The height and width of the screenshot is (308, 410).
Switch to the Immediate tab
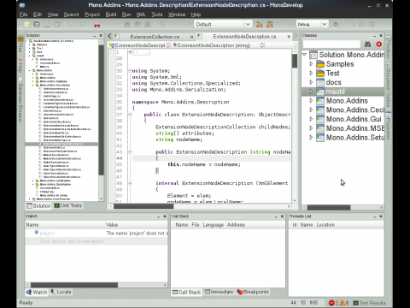coord(219,292)
